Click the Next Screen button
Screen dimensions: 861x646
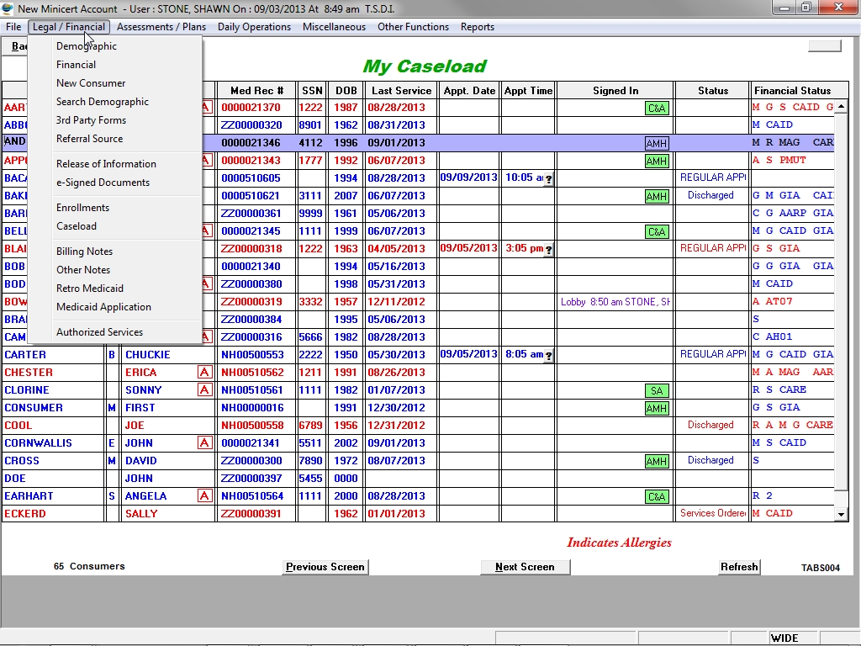tap(525, 567)
